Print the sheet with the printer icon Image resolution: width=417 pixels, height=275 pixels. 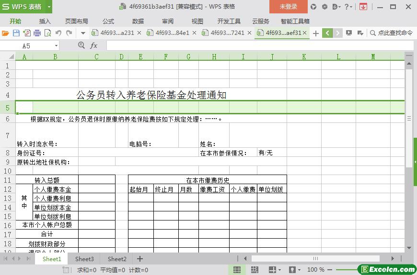37,33
